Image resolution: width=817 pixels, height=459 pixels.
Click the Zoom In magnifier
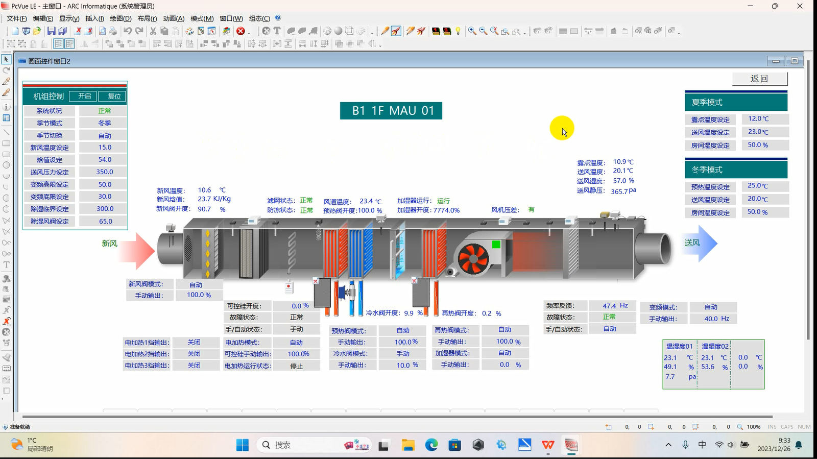(x=472, y=31)
